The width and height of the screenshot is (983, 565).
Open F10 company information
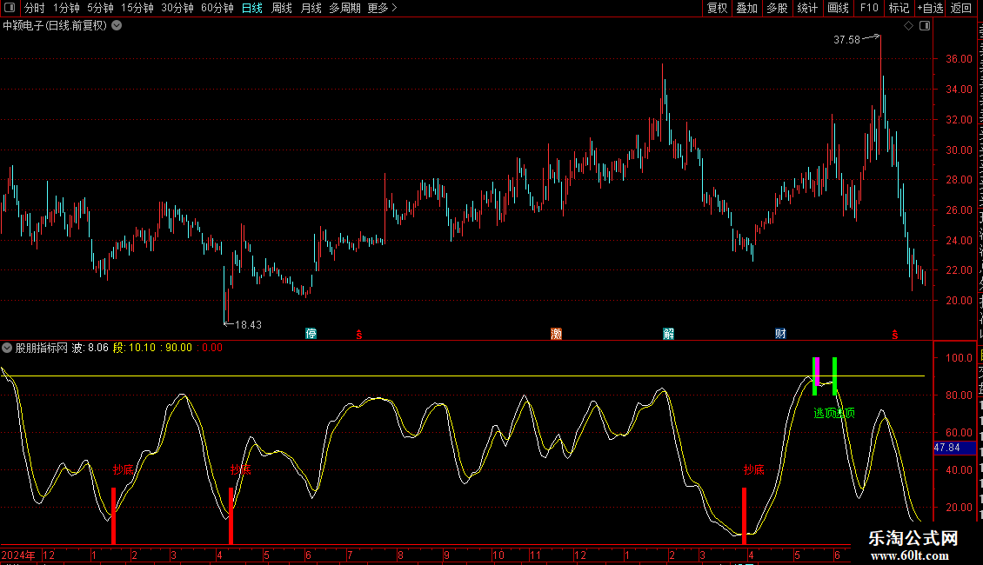(x=869, y=8)
